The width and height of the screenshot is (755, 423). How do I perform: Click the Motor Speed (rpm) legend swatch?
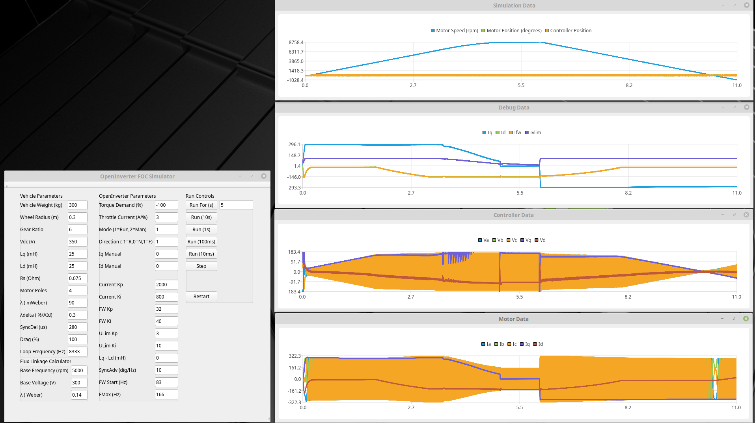pyautogui.click(x=432, y=31)
